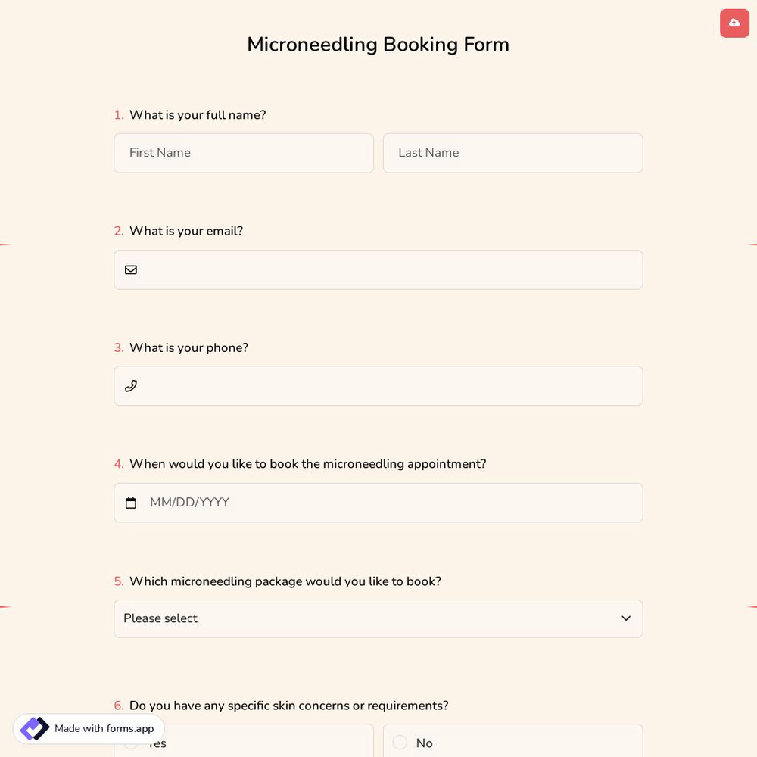Screen dimensions: 757x757
Task: Click the calendar icon in the date field
Action: point(130,502)
